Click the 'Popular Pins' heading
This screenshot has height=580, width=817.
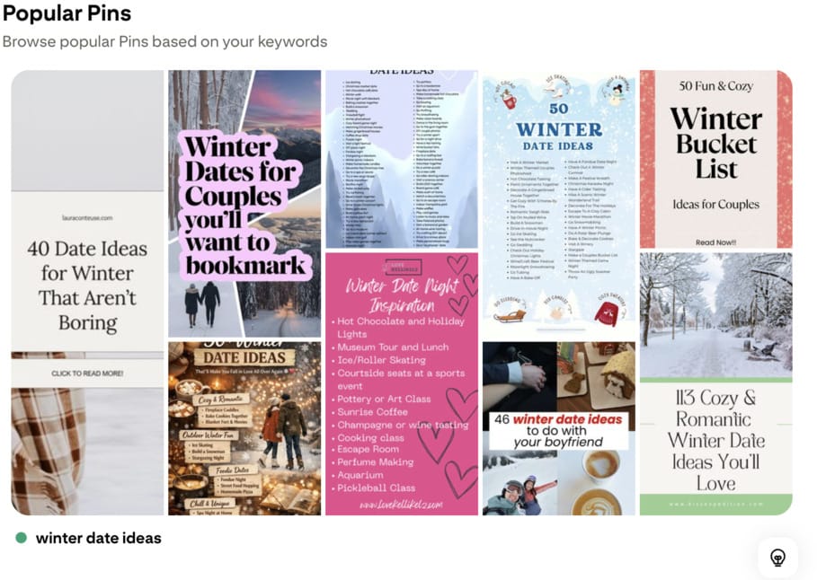pos(67,13)
